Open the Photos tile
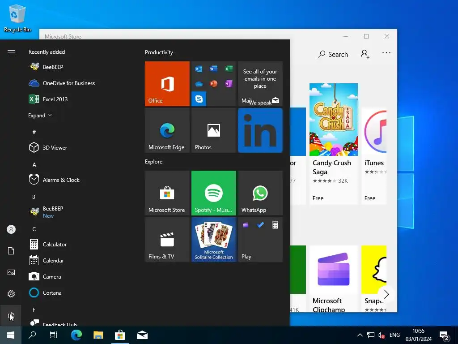The width and height of the screenshot is (458, 344). click(x=213, y=130)
